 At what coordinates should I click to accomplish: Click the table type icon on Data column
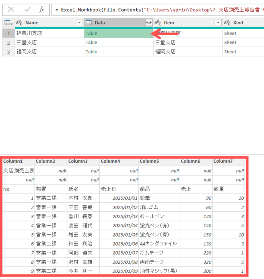[x=89, y=23]
